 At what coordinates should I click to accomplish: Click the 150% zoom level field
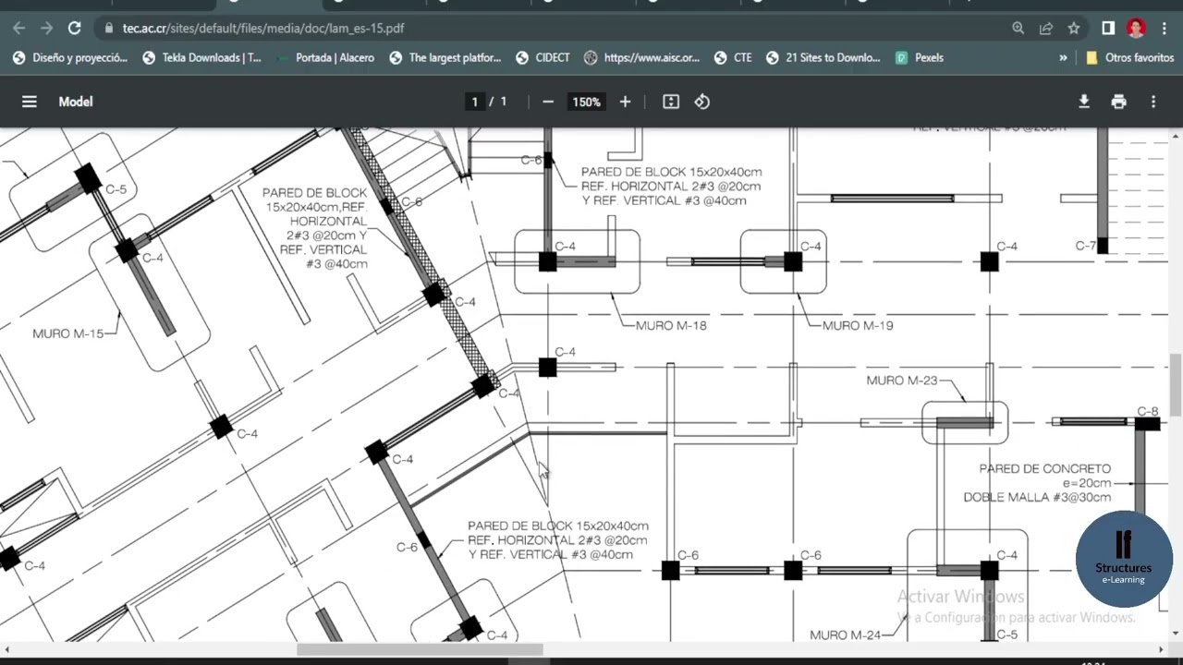(x=586, y=102)
